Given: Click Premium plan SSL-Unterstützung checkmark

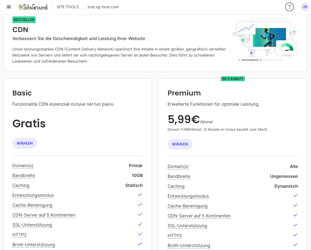Looking at the screenshot, I should 295,225.
